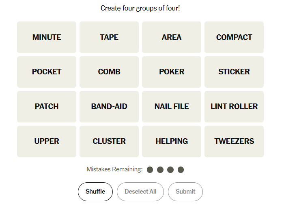Viewport: 284px width, 213px height.
Task: Submit the selected group
Action: pos(185,192)
